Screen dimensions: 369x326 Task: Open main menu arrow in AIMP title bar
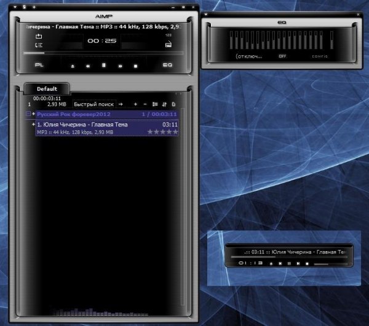[15, 7]
